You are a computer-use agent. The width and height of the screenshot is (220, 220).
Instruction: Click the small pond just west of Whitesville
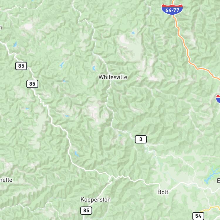(x=94, y=68)
